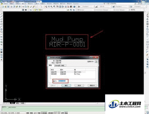Open the multileader style Standard dropdown
The width and height of the screenshot is (149, 114).
pyautogui.click(x=145, y=7)
